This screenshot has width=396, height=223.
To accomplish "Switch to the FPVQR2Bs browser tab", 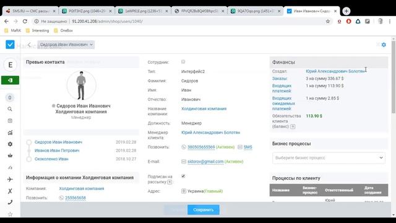I will coord(199,11).
